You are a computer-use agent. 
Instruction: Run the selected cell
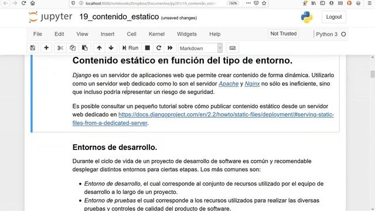(x=130, y=48)
